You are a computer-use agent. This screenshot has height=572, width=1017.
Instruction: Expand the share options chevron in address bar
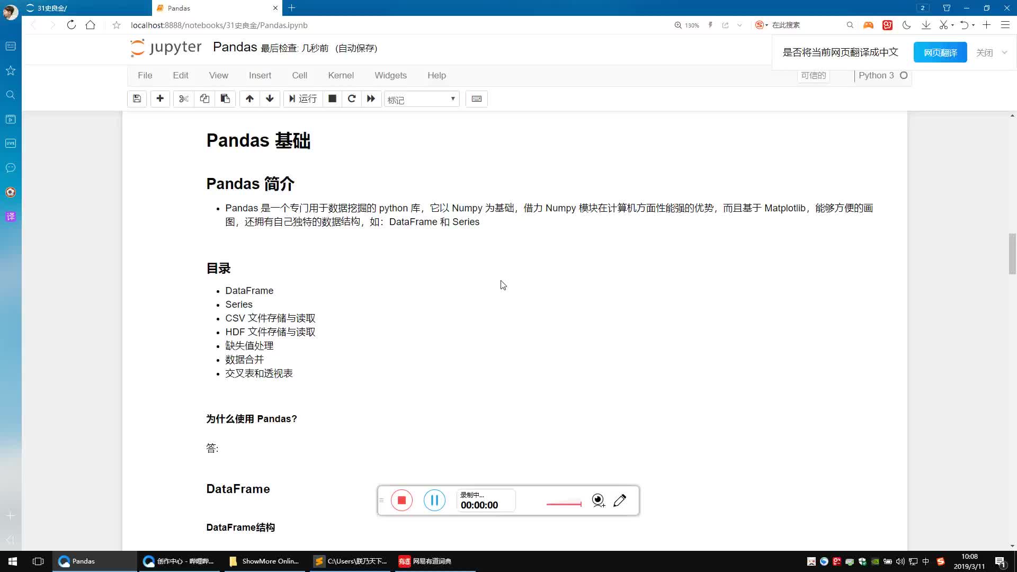tap(739, 25)
